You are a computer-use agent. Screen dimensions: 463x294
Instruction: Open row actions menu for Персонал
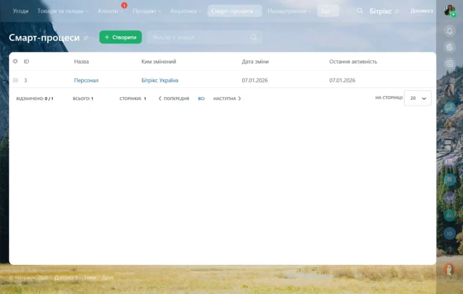point(15,80)
